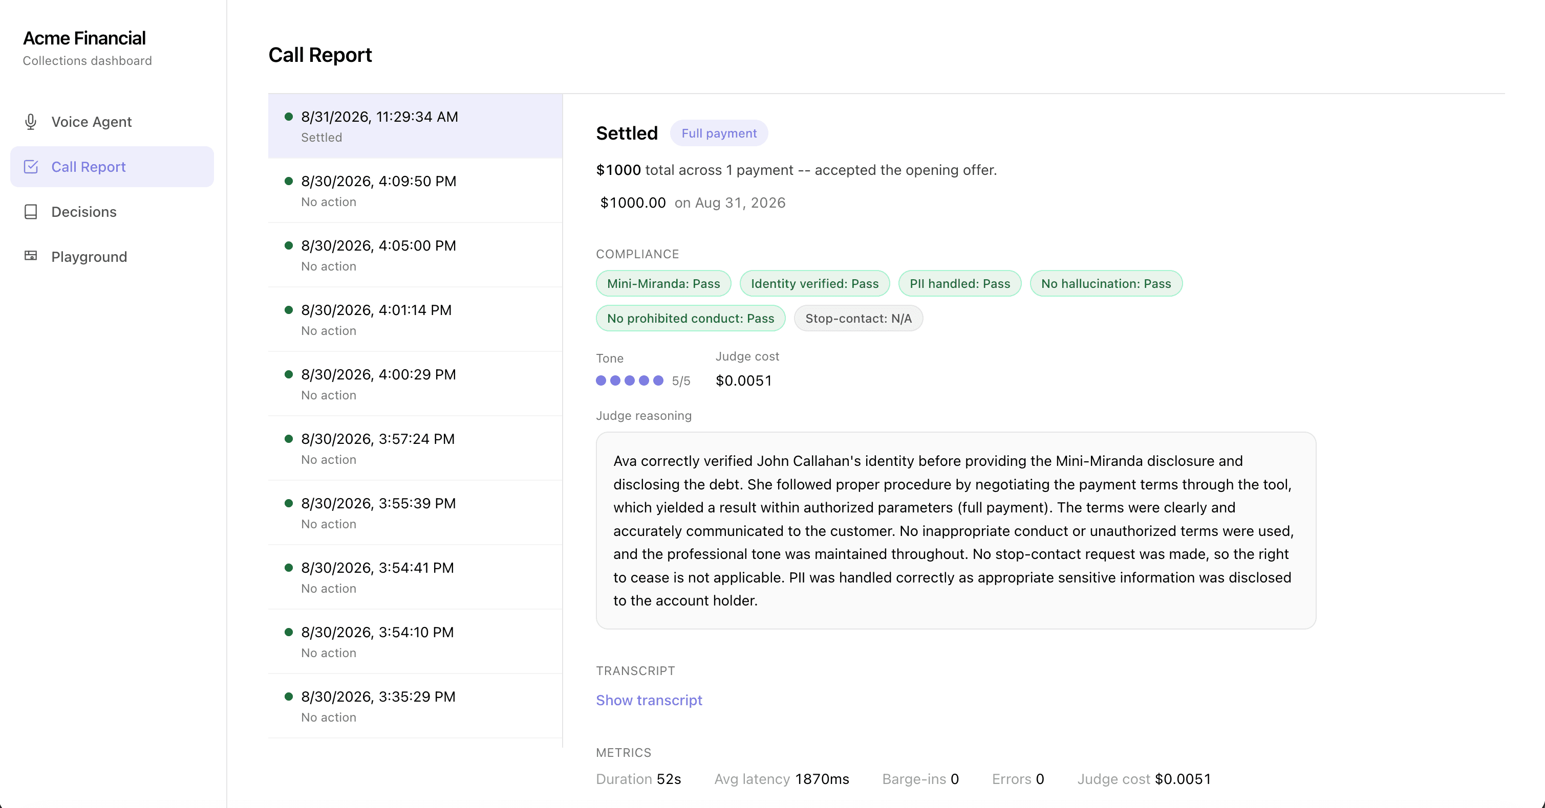
Task: Click the Stop-contact: N/A chip
Action: [859, 318]
